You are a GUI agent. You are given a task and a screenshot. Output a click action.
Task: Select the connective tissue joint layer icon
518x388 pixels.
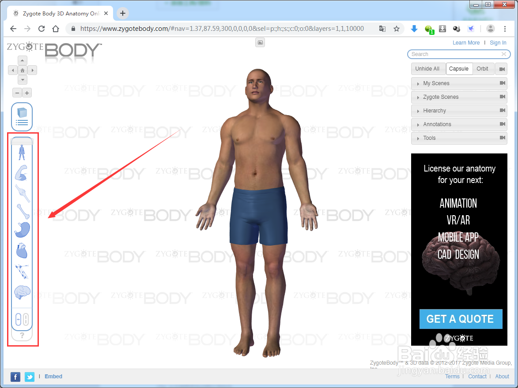pyautogui.click(x=23, y=194)
